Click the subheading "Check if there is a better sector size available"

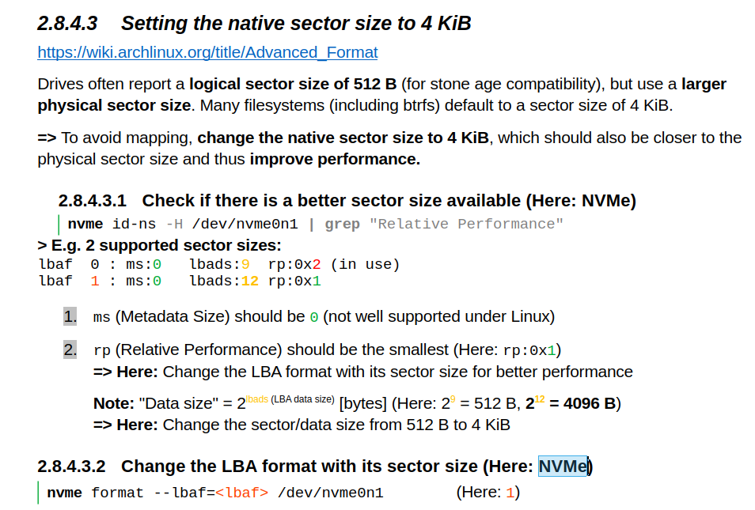point(332,200)
